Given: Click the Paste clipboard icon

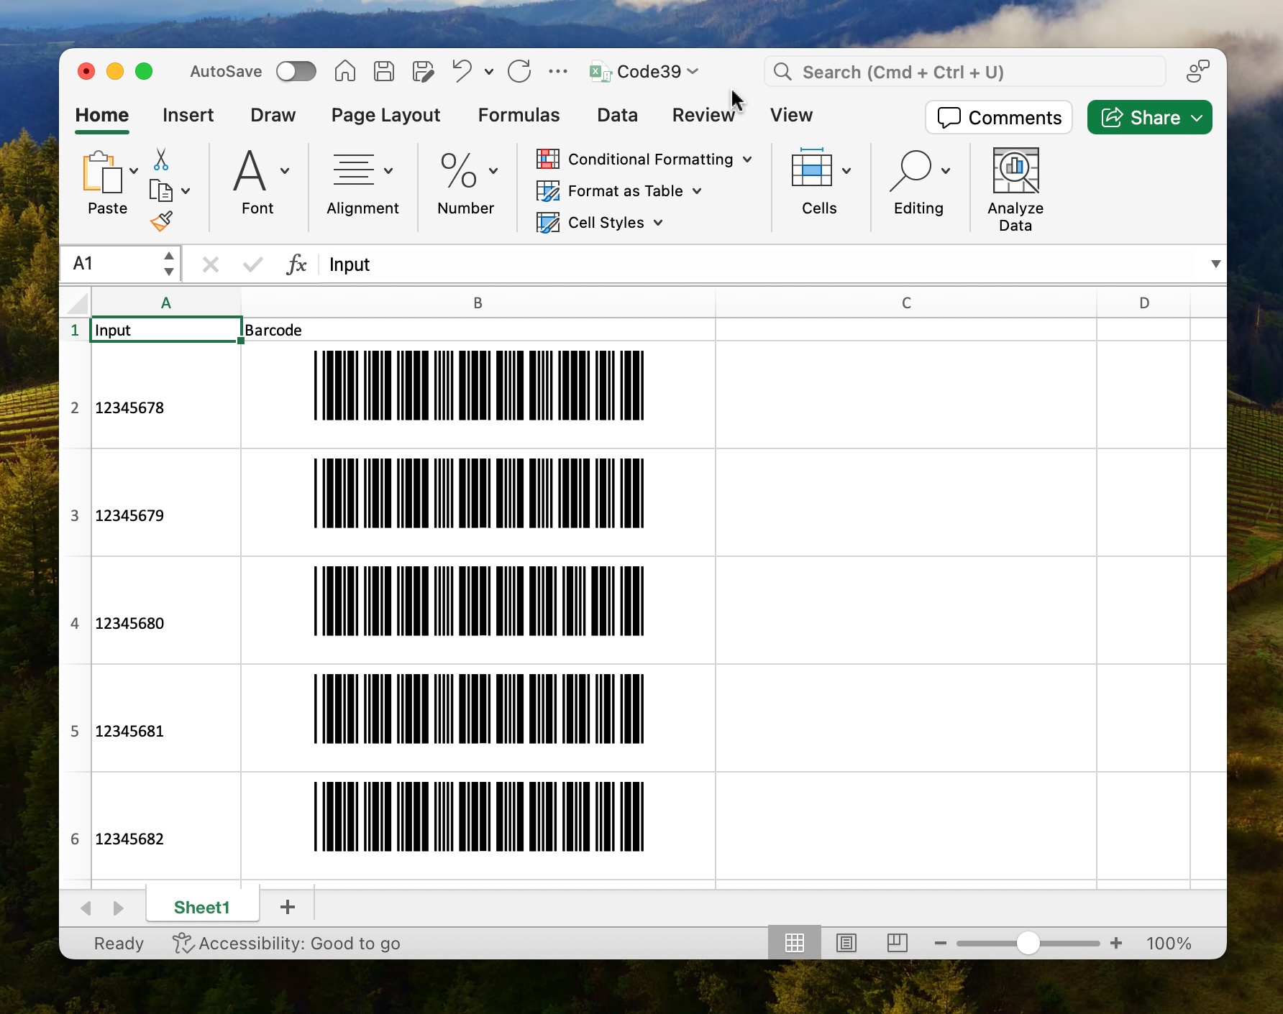Looking at the screenshot, I should (x=101, y=172).
